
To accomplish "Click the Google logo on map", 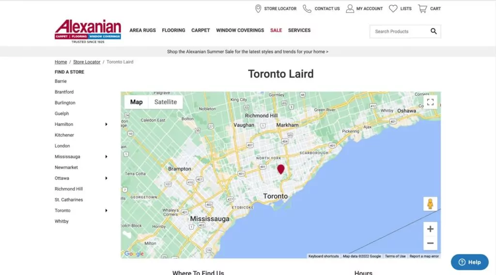I will pyautogui.click(x=134, y=254).
